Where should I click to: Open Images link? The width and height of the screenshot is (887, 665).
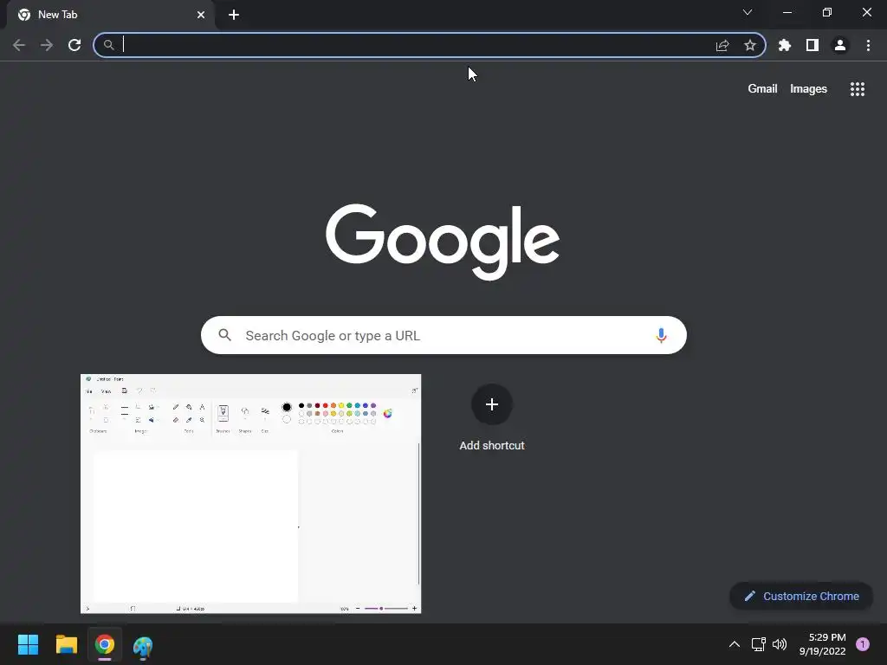point(808,89)
